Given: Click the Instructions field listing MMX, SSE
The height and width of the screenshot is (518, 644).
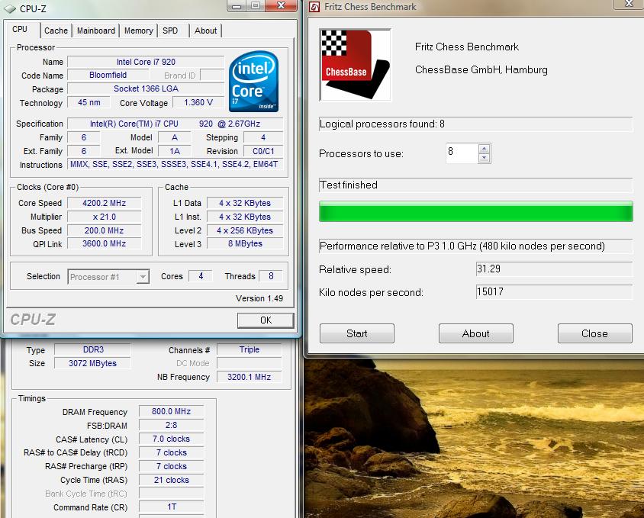Looking at the screenshot, I should [174, 165].
